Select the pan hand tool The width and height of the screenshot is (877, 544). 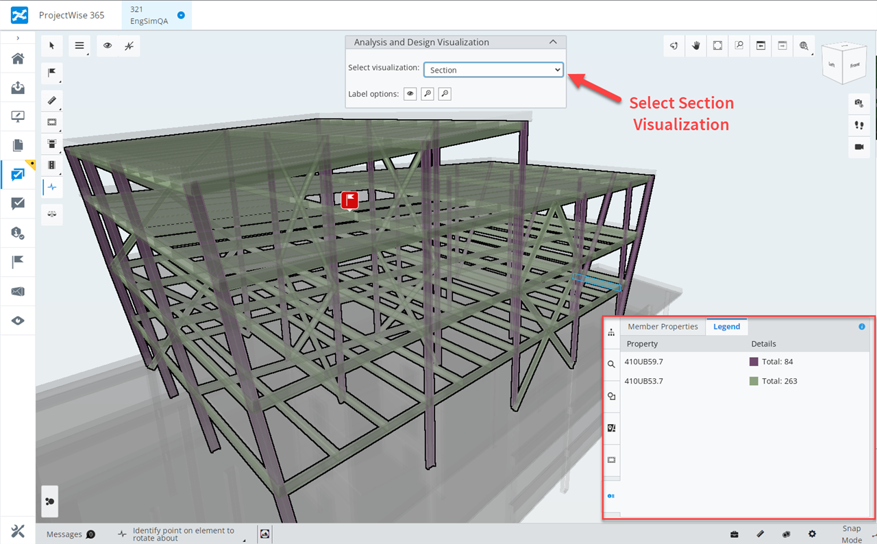696,46
